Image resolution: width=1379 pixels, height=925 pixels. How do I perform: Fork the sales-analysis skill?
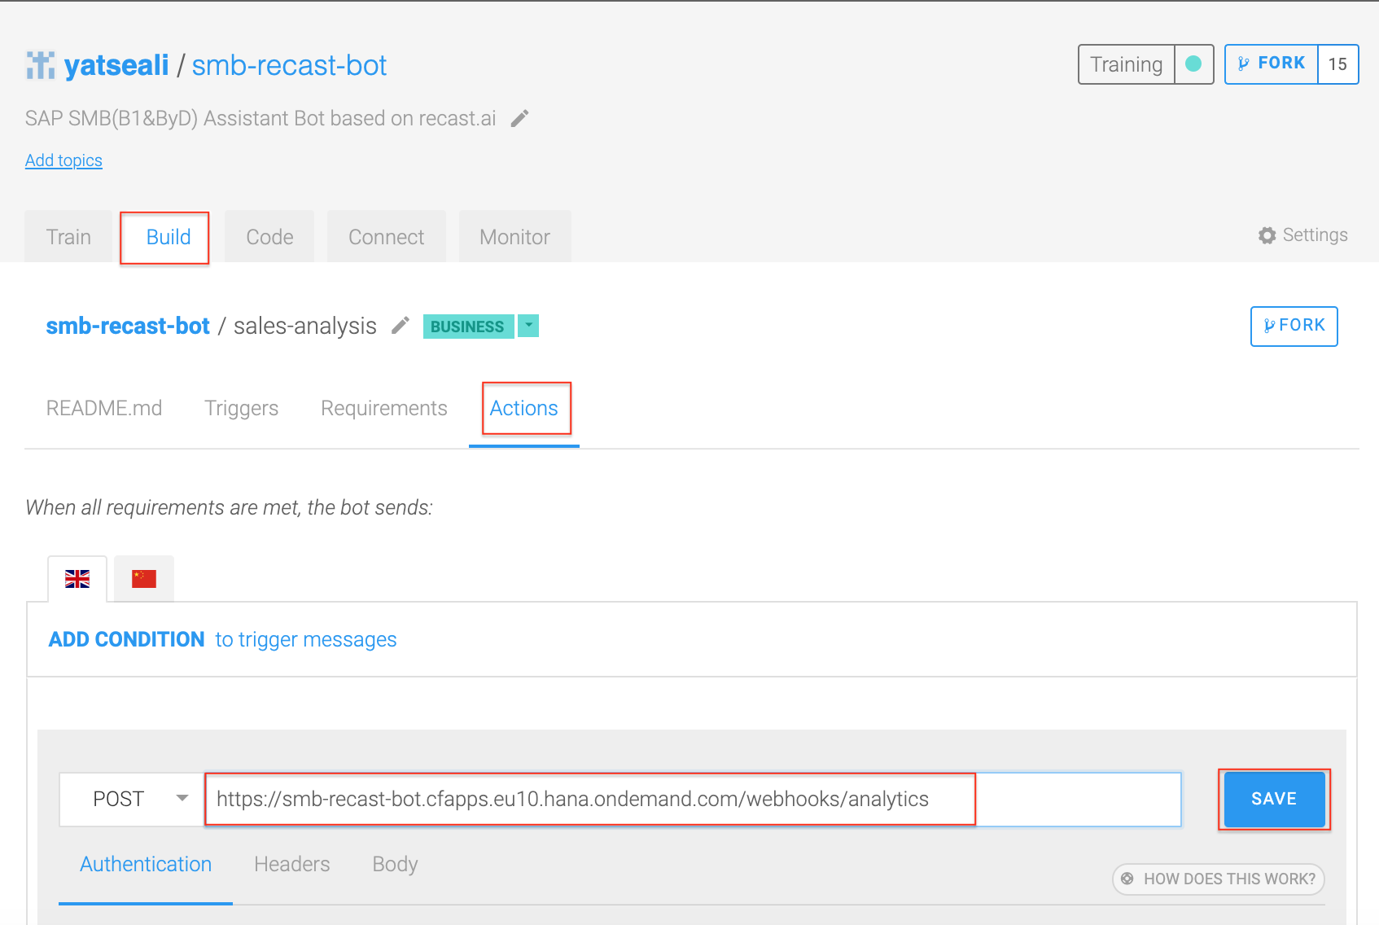(1294, 326)
